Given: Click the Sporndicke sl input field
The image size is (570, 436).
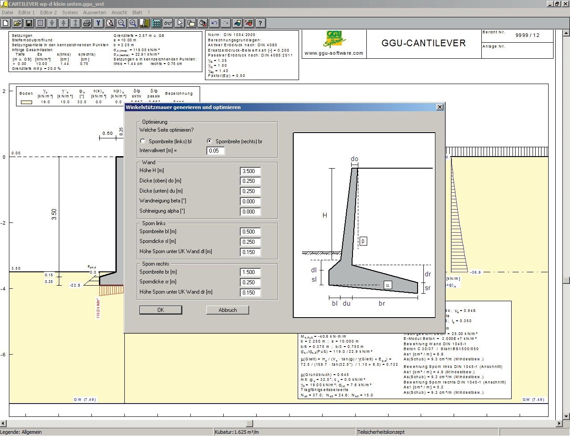Looking at the screenshot, I should 250,242.
